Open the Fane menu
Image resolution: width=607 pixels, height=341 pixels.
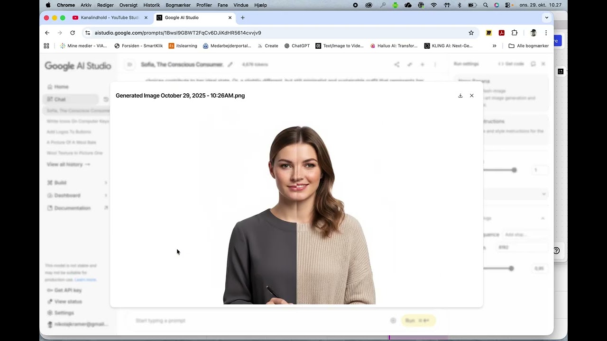tap(222, 5)
